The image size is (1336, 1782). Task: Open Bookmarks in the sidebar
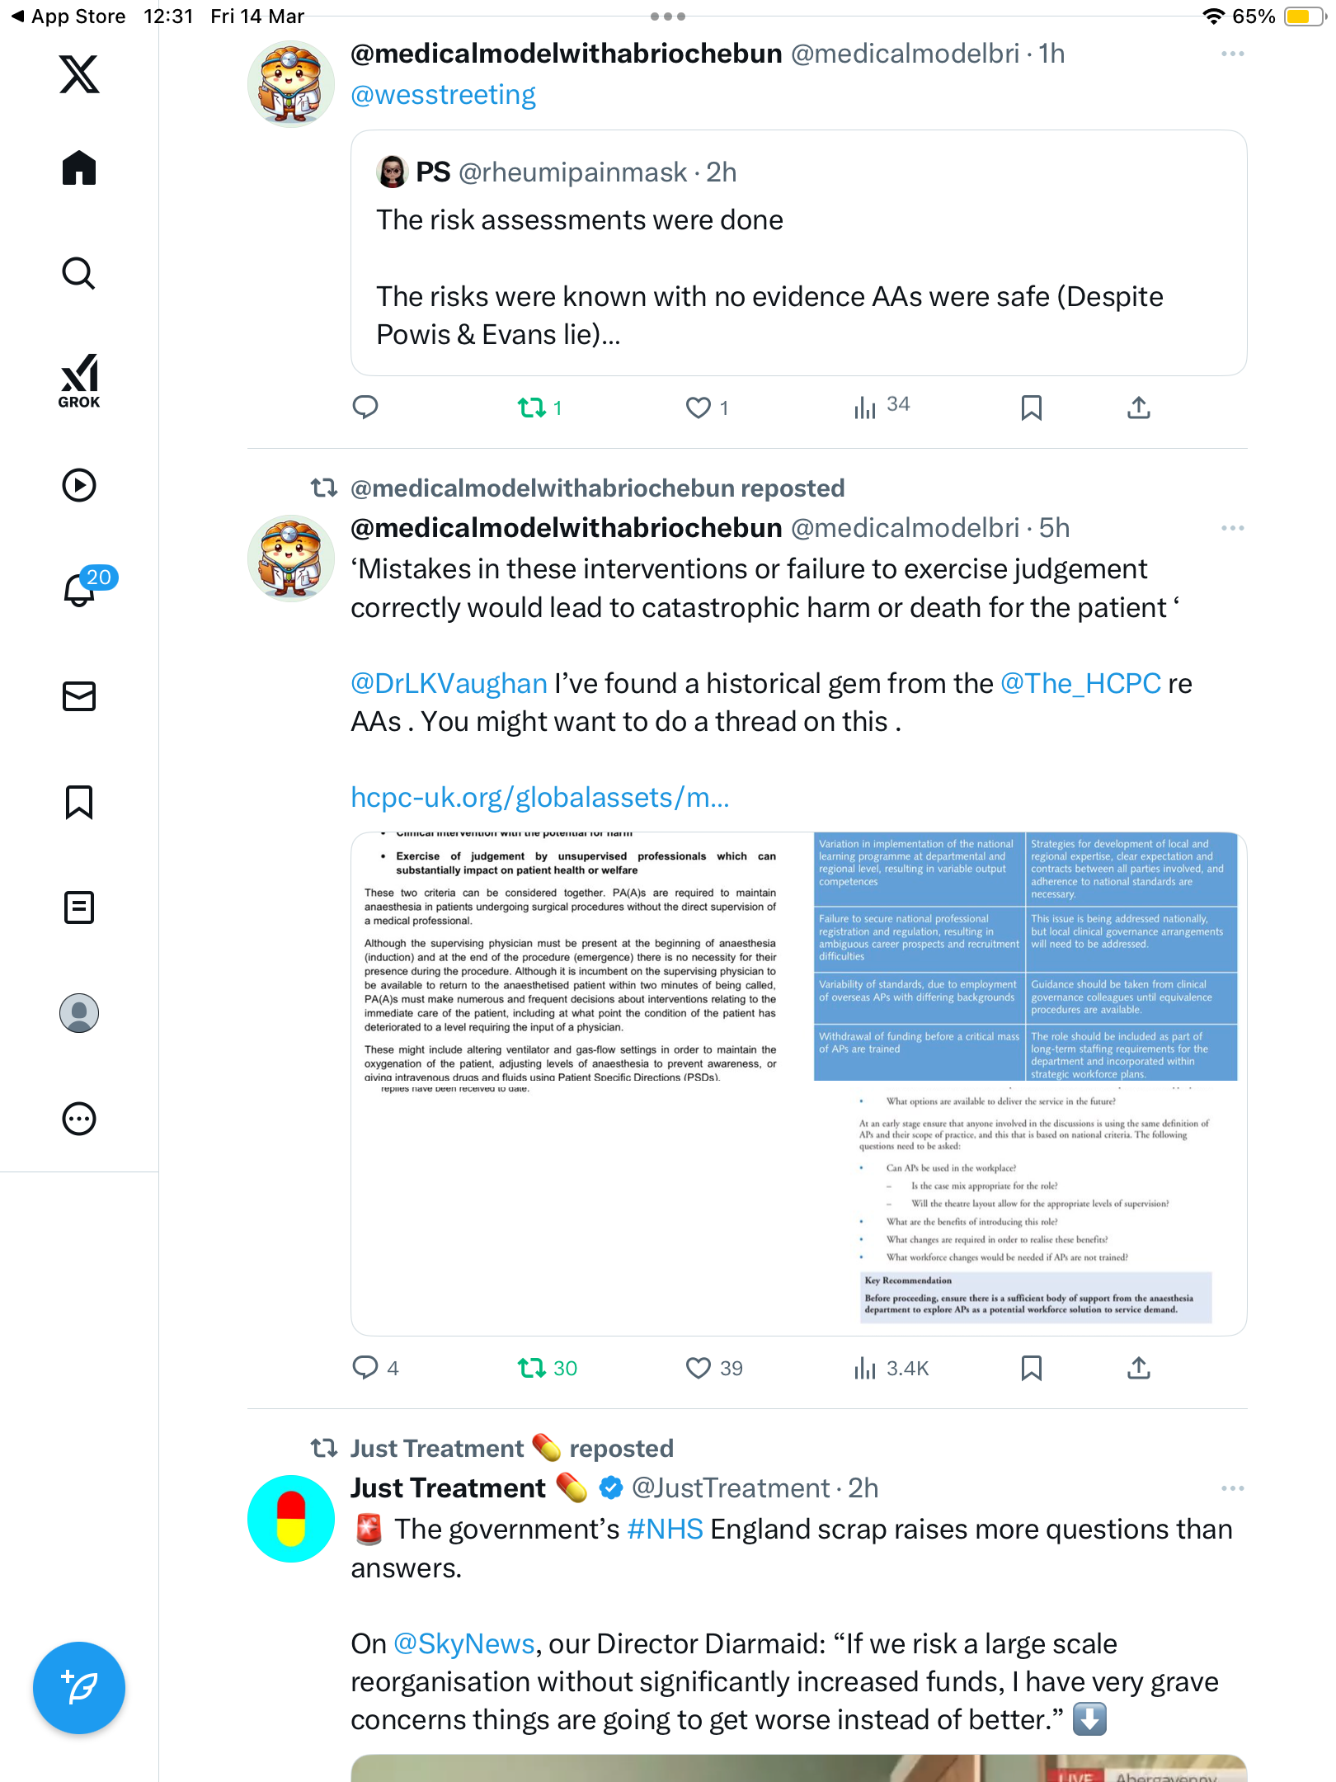click(79, 802)
